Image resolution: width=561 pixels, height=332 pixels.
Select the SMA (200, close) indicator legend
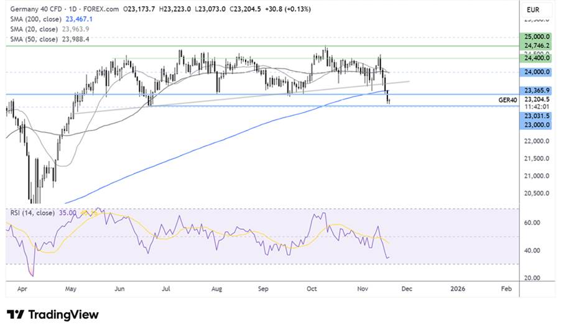[x=33, y=19]
